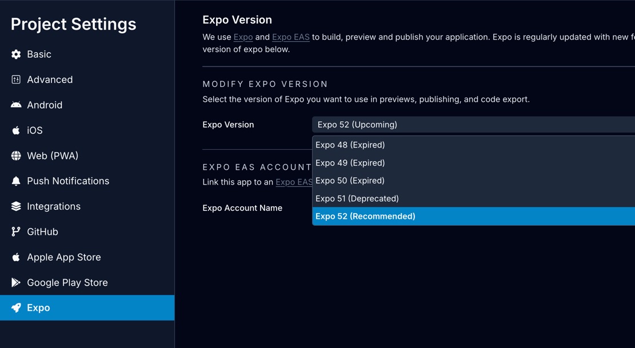Click the EXPO EAS ACCOUNT heading
This screenshot has height=348, width=635.
coord(257,167)
